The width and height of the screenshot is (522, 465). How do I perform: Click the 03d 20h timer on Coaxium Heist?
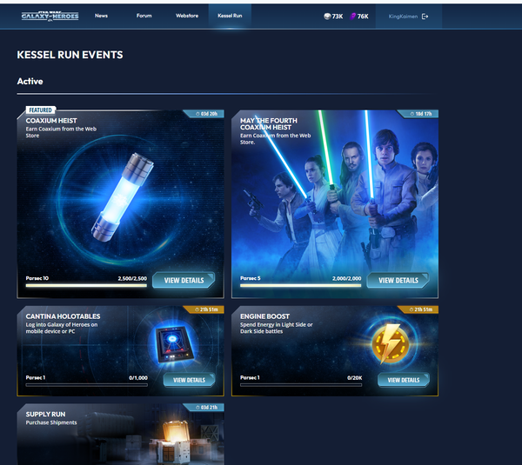click(x=206, y=114)
